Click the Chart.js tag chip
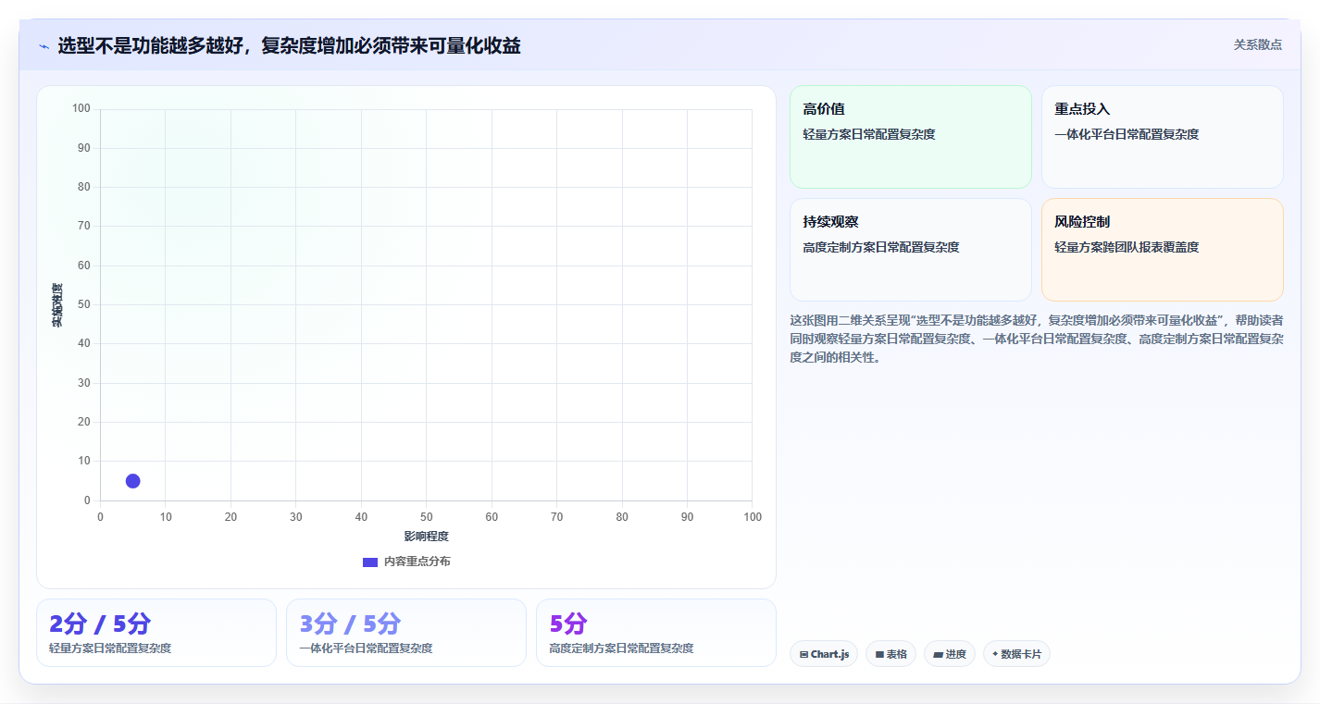Viewport: 1320px width, 704px height. click(824, 654)
